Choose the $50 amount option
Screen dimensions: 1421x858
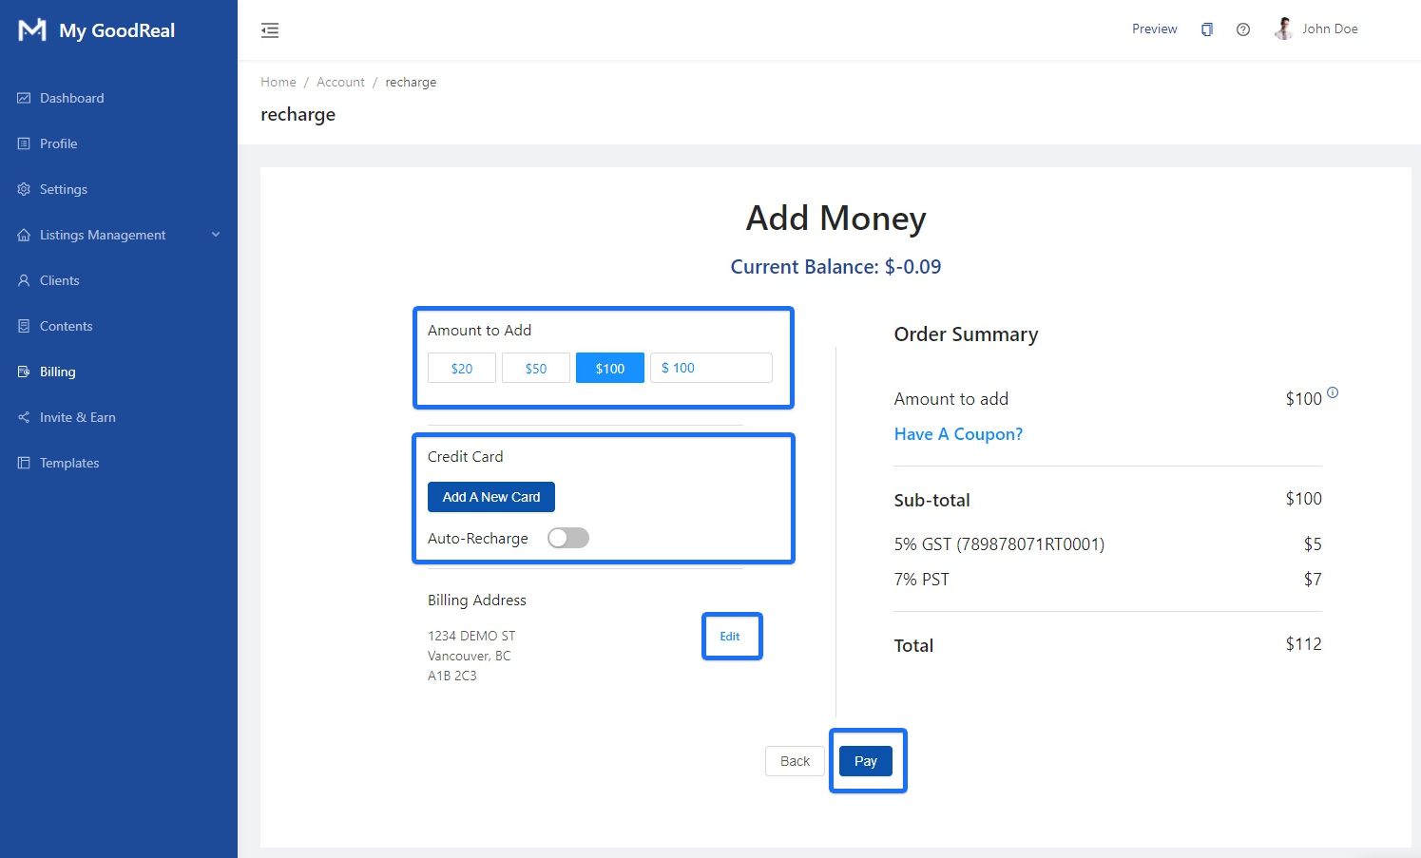(536, 369)
